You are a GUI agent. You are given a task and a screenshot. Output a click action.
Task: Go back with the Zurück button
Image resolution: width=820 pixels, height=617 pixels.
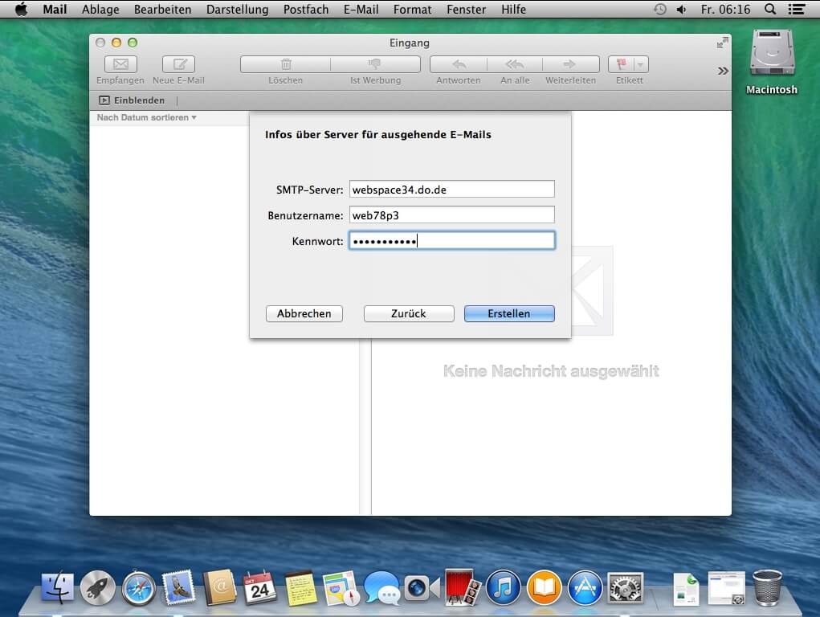(x=409, y=313)
